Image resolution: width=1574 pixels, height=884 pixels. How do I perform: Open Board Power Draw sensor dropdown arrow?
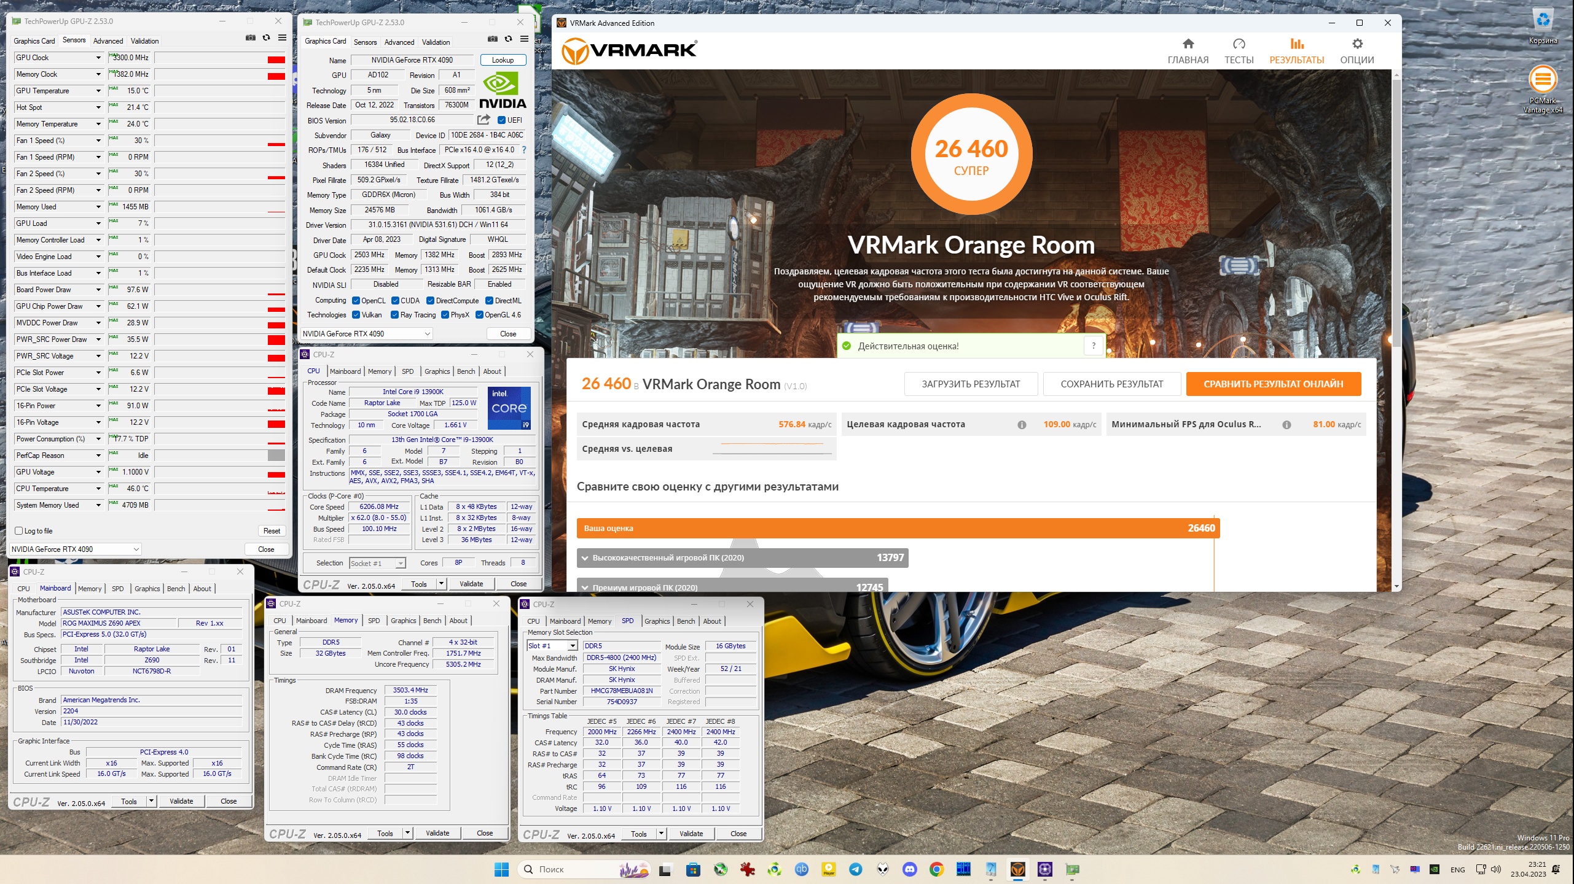coord(98,290)
